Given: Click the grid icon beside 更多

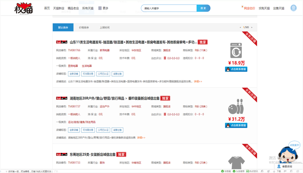Looking at the screenshot, I should click(100, 8).
